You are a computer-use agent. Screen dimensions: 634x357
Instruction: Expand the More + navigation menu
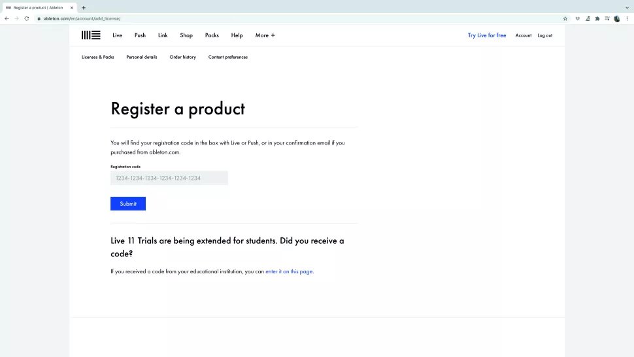click(265, 35)
